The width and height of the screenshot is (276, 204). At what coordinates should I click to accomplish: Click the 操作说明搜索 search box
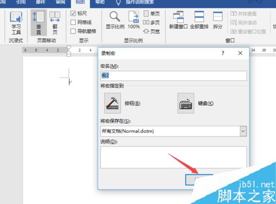coord(140,2)
